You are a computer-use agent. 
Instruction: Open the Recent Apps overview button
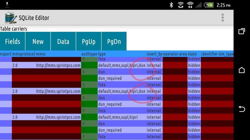pyautogui.click(x=241, y=31)
